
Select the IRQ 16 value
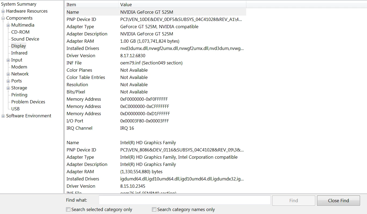click(x=127, y=128)
